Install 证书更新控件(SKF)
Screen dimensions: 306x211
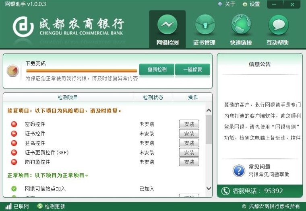pyautogui.click(x=189, y=152)
